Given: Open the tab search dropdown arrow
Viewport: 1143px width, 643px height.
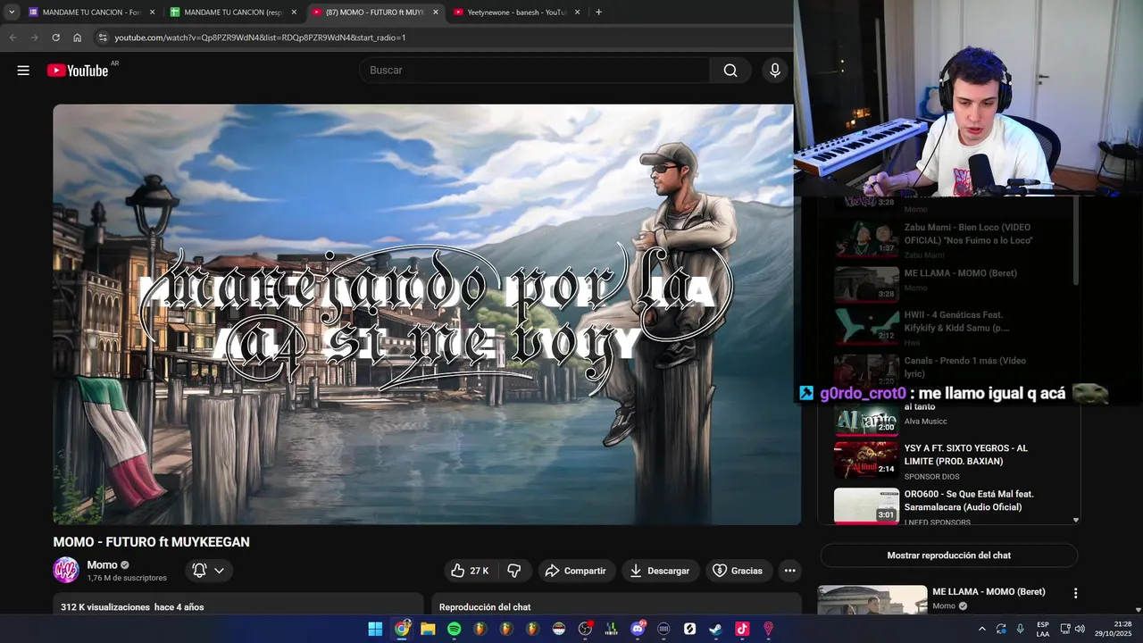Looking at the screenshot, I should pyautogui.click(x=12, y=13).
